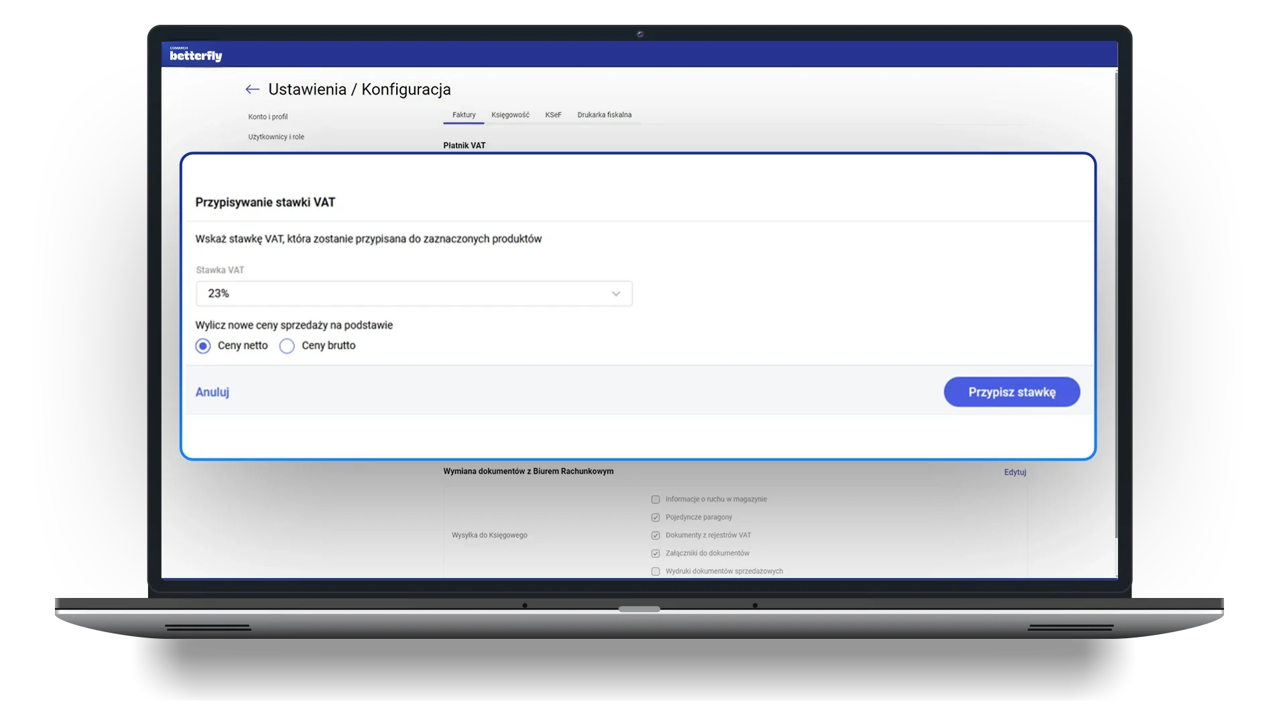Click the betterfly logo
1287x724 pixels.
(x=196, y=55)
